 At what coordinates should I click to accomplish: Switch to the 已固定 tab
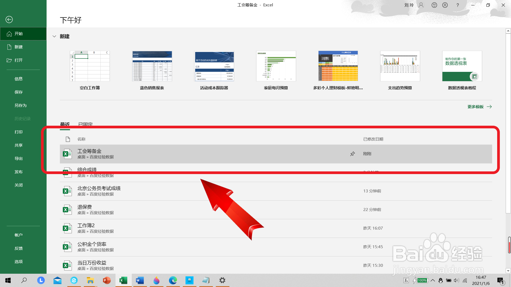click(85, 124)
